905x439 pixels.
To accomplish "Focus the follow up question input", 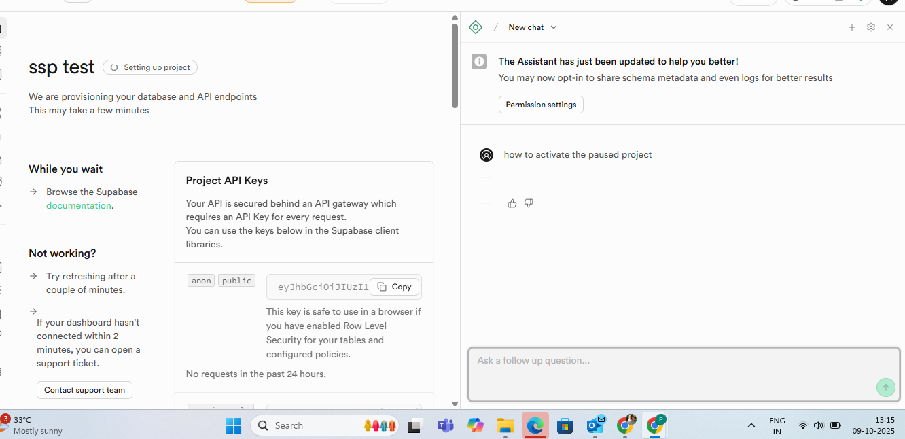I will pyautogui.click(x=684, y=374).
